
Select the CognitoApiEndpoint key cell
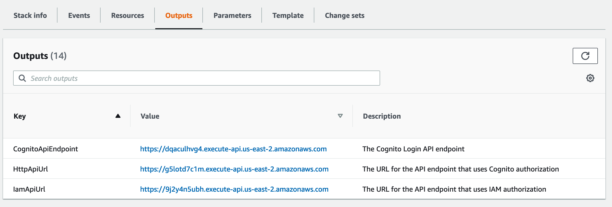pos(46,149)
